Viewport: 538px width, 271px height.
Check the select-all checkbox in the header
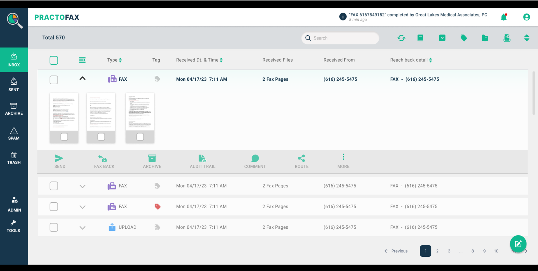pos(54,60)
